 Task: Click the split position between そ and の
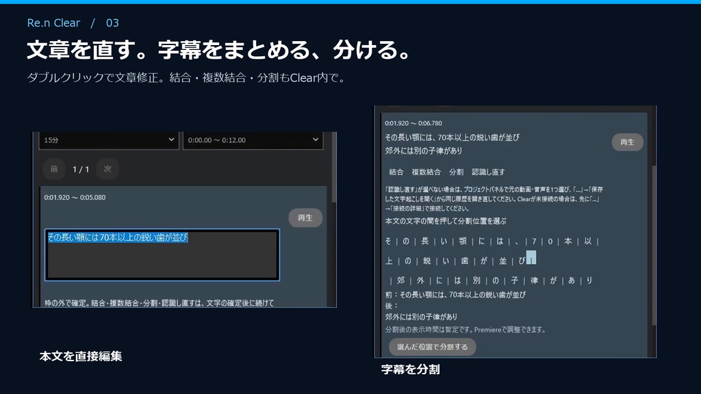(396, 241)
